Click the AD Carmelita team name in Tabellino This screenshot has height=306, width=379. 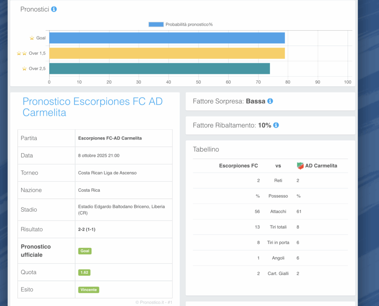321,166
